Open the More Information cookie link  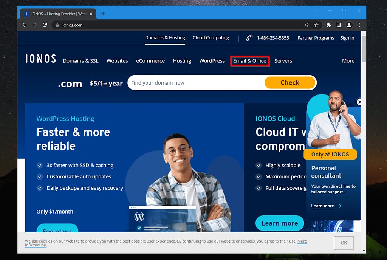(302, 241)
